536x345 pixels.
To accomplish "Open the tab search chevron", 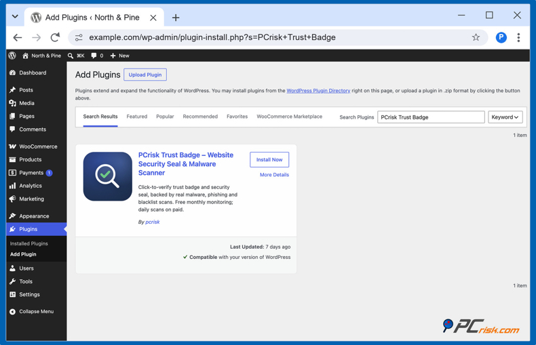I will (x=15, y=16).
